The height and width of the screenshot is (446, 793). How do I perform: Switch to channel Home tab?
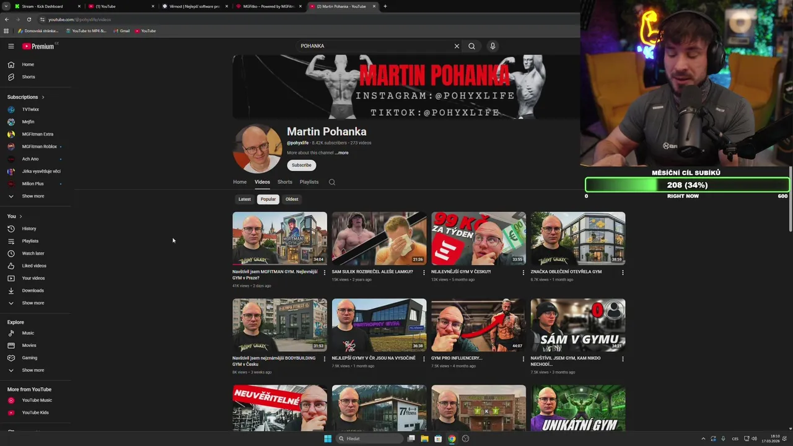(x=240, y=182)
